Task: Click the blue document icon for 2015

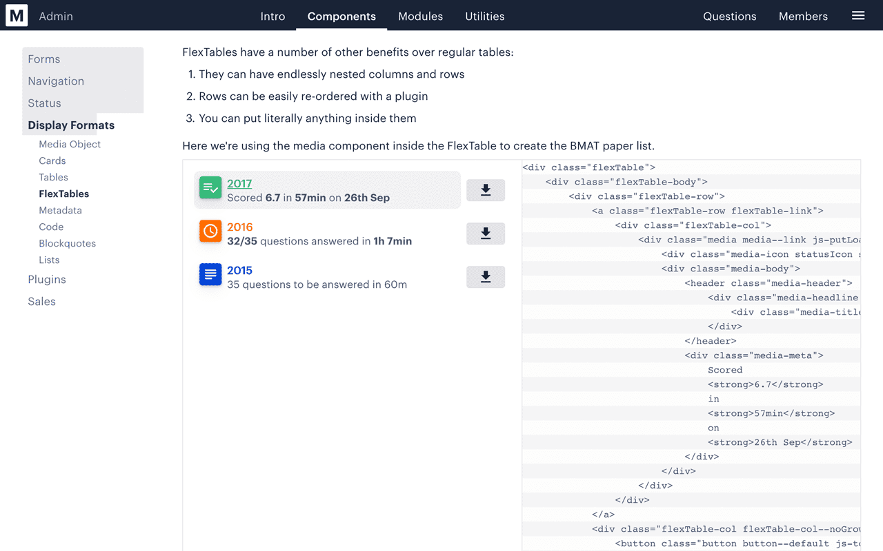Action: coord(210,275)
